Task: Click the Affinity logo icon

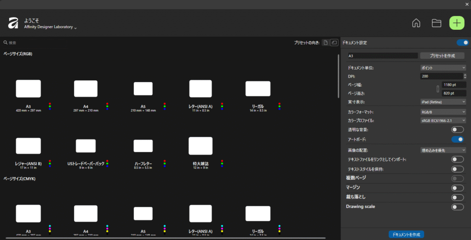Action: click(13, 23)
